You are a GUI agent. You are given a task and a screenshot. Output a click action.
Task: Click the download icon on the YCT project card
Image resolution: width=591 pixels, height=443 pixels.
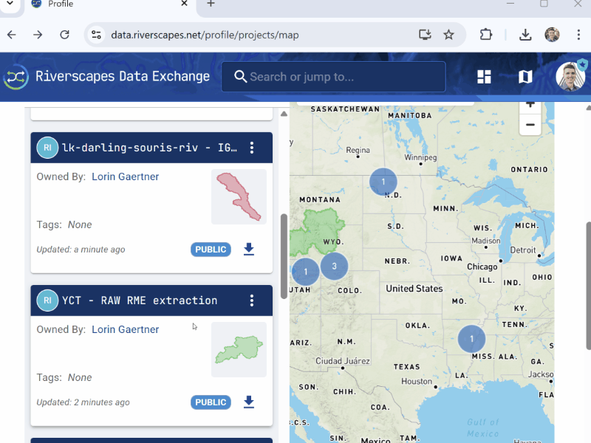[249, 402]
